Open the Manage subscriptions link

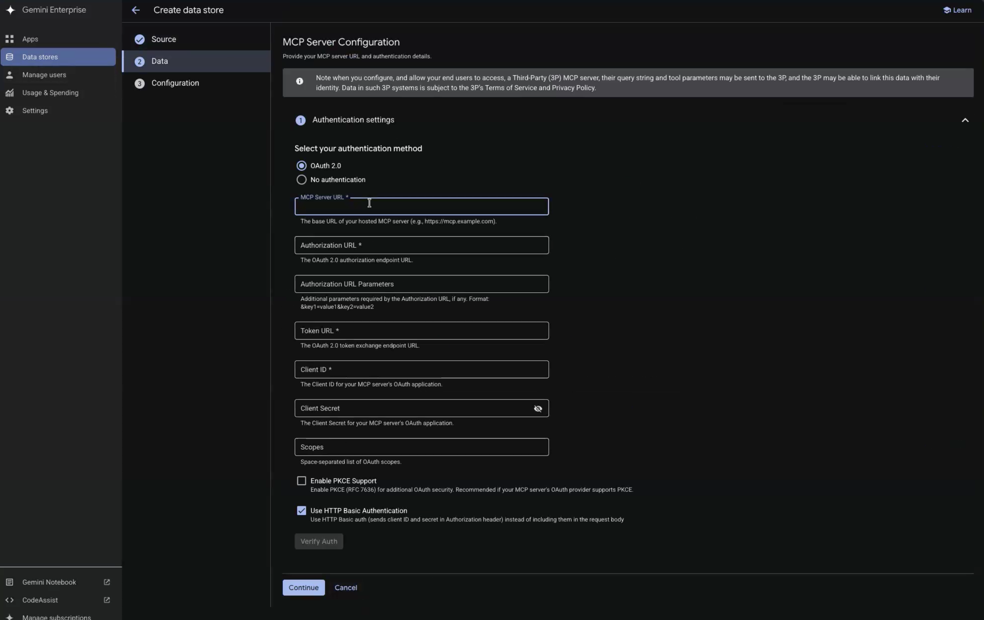(x=58, y=617)
